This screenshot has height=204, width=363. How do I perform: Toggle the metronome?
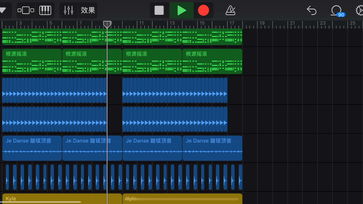click(x=230, y=10)
